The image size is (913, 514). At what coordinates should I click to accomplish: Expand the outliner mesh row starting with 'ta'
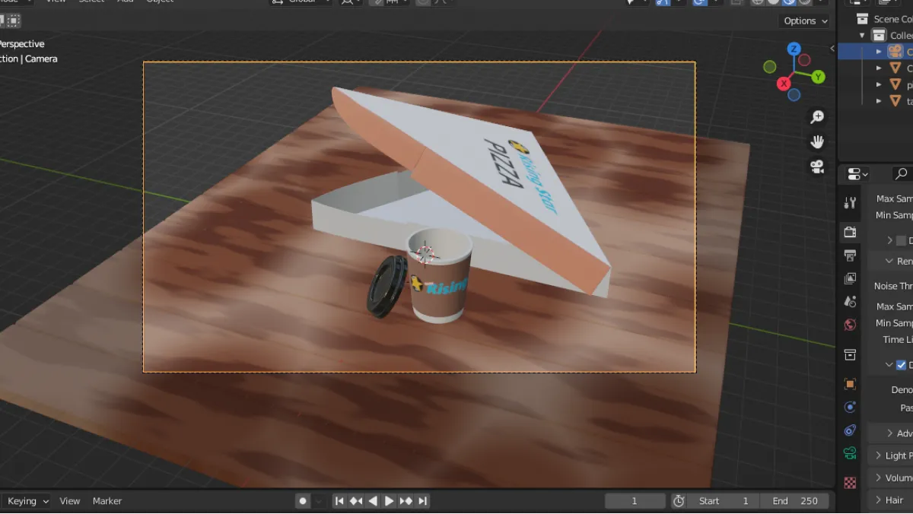coord(879,100)
